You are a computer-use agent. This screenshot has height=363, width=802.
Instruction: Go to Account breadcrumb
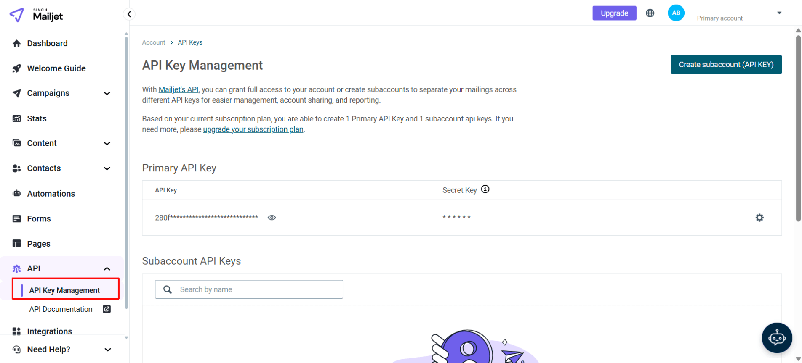coord(153,42)
